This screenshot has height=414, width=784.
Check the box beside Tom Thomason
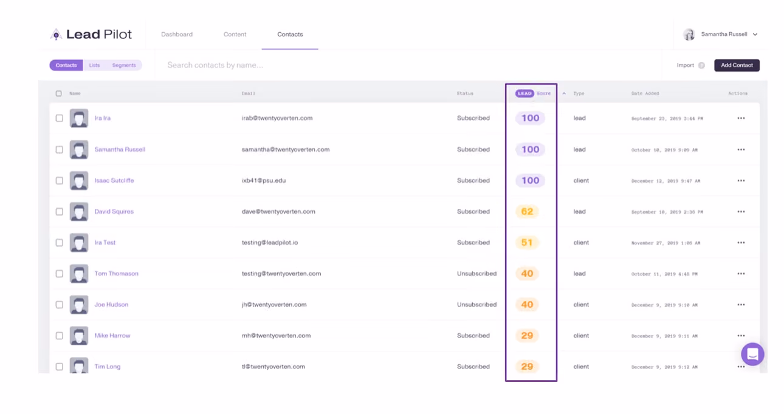(60, 274)
